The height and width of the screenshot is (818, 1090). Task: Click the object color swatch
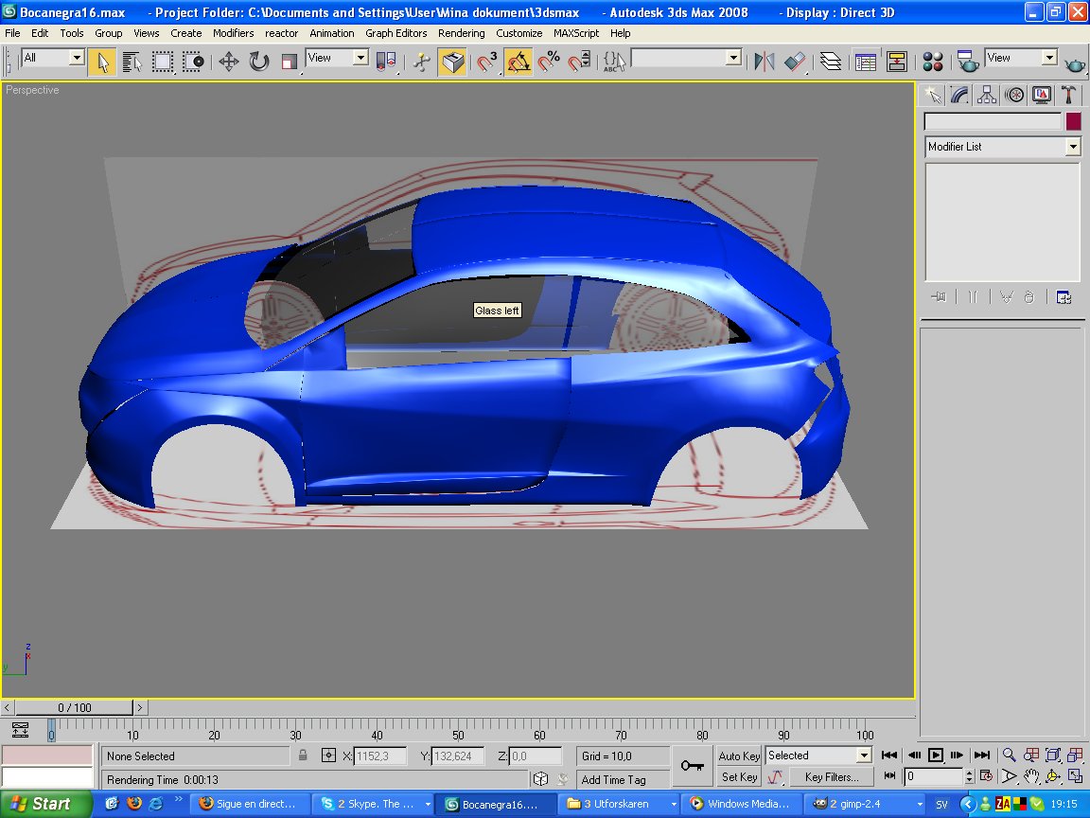1073,121
